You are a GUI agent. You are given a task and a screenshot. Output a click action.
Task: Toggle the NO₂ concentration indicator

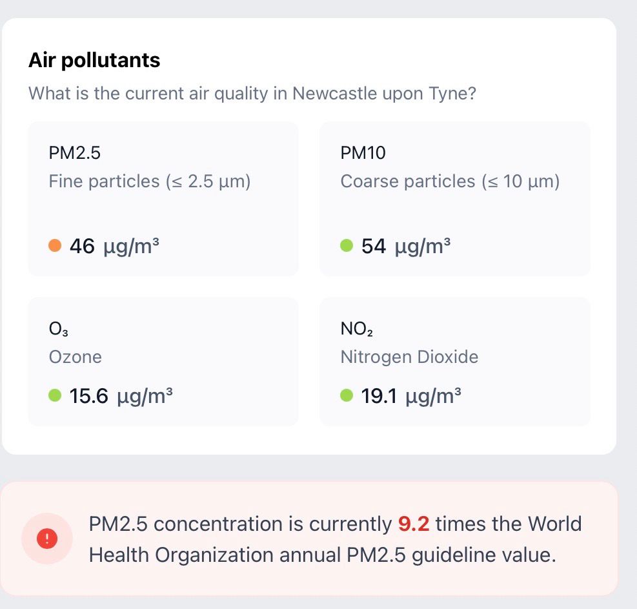click(x=348, y=396)
